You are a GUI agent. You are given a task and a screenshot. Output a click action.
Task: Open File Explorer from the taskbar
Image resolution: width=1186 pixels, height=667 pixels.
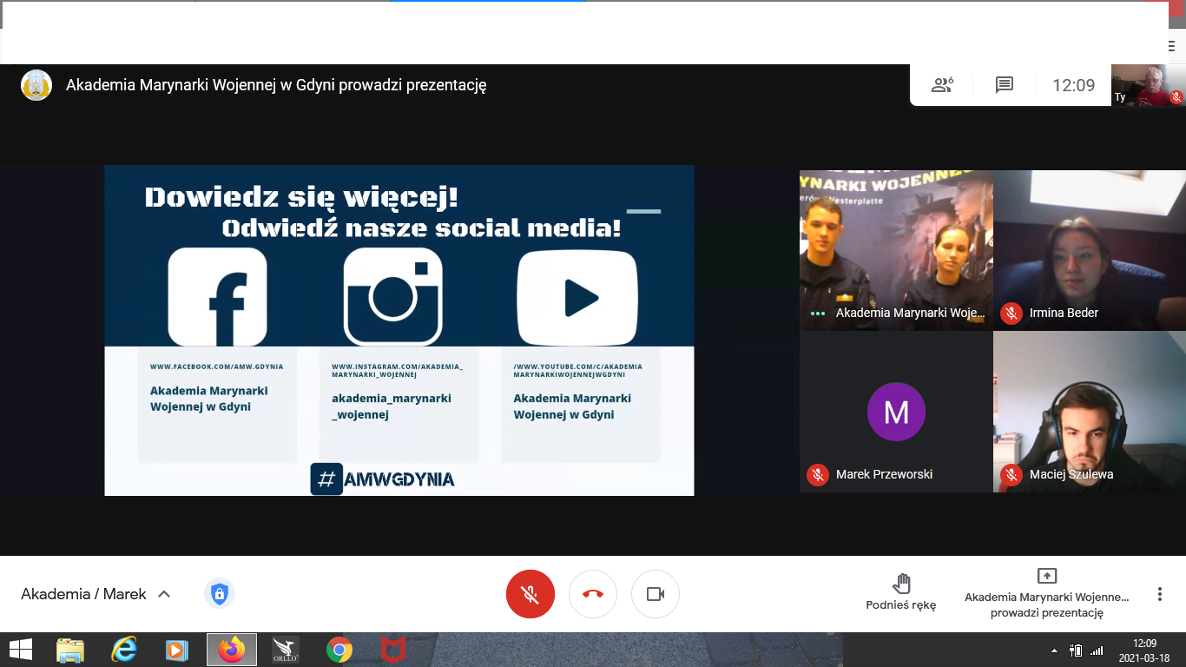[x=70, y=650]
